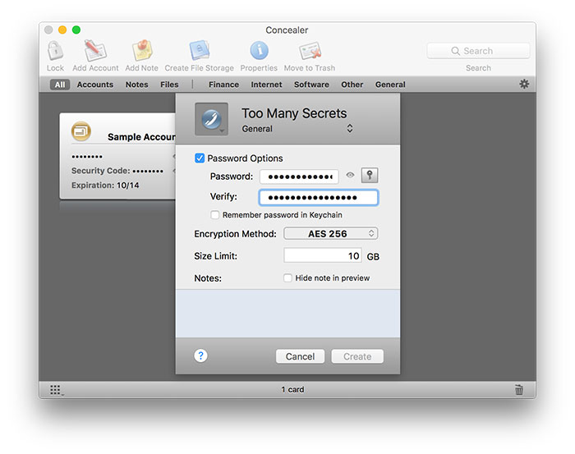Uncheck the Password Options checkbox
575x454 pixels.
pos(200,158)
